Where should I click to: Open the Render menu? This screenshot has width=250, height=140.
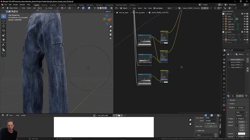tap(16, 5)
